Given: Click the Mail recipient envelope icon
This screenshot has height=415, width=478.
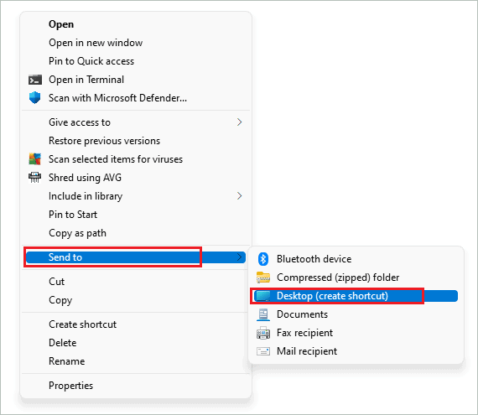Looking at the screenshot, I should point(263,351).
